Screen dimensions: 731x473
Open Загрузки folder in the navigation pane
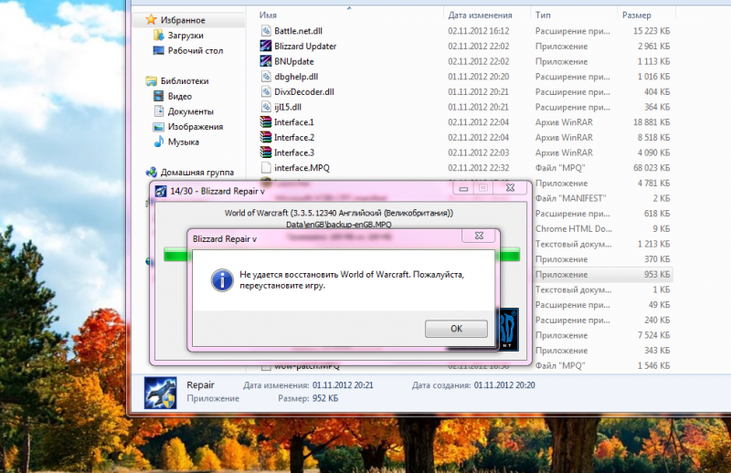pos(185,36)
